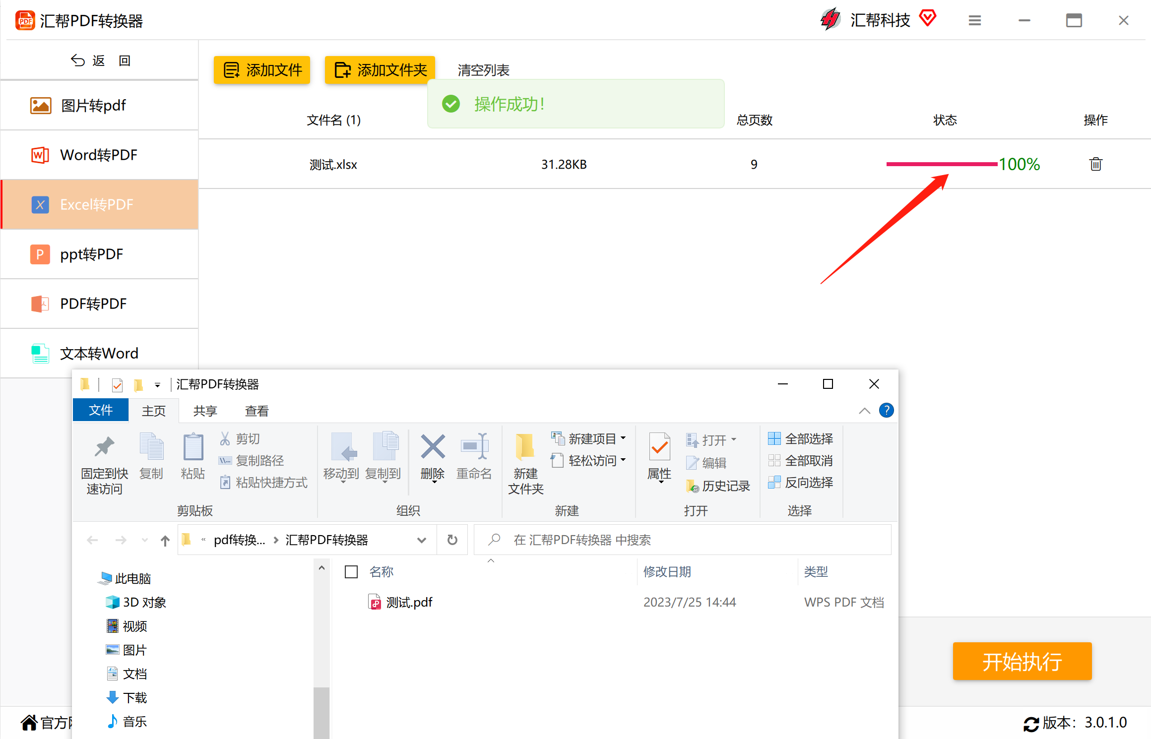Select 下载 in the navigation tree
Image resolution: width=1151 pixels, height=739 pixels.
[127, 697]
